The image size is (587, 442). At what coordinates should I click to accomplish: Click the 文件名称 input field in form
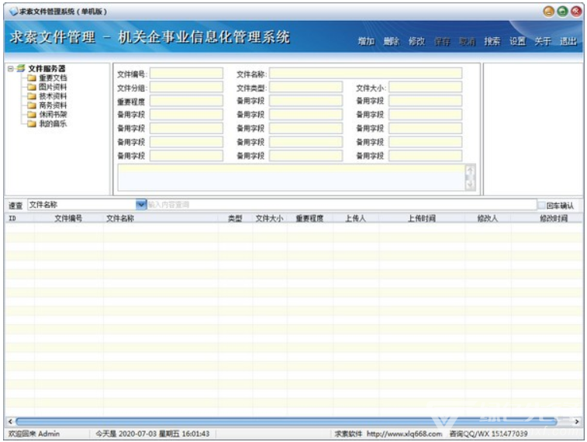(x=365, y=74)
